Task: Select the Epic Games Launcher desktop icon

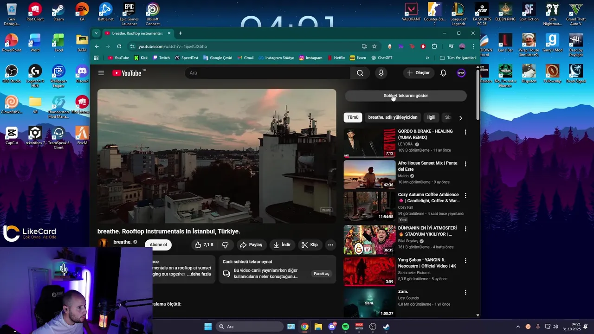Action: click(x=129, y=14)
